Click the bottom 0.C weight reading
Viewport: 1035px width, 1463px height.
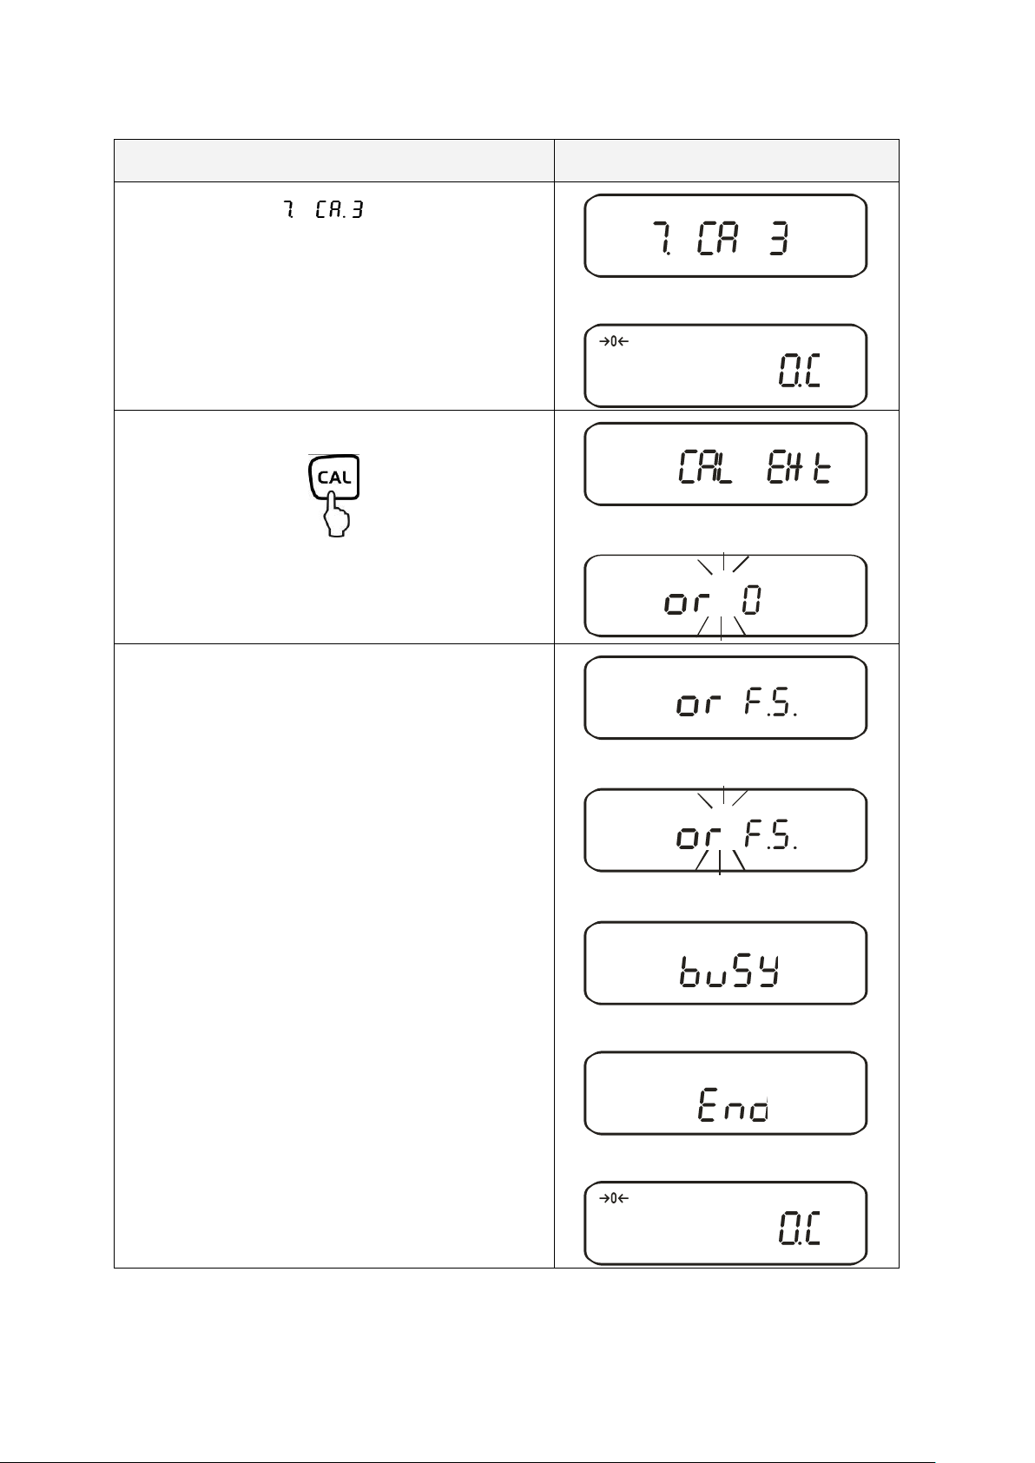[799, 1229]
